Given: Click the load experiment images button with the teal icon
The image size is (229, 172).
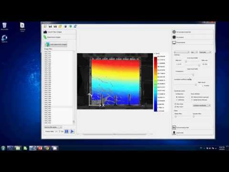Looking at the screenshot, I should coord(56,44).
